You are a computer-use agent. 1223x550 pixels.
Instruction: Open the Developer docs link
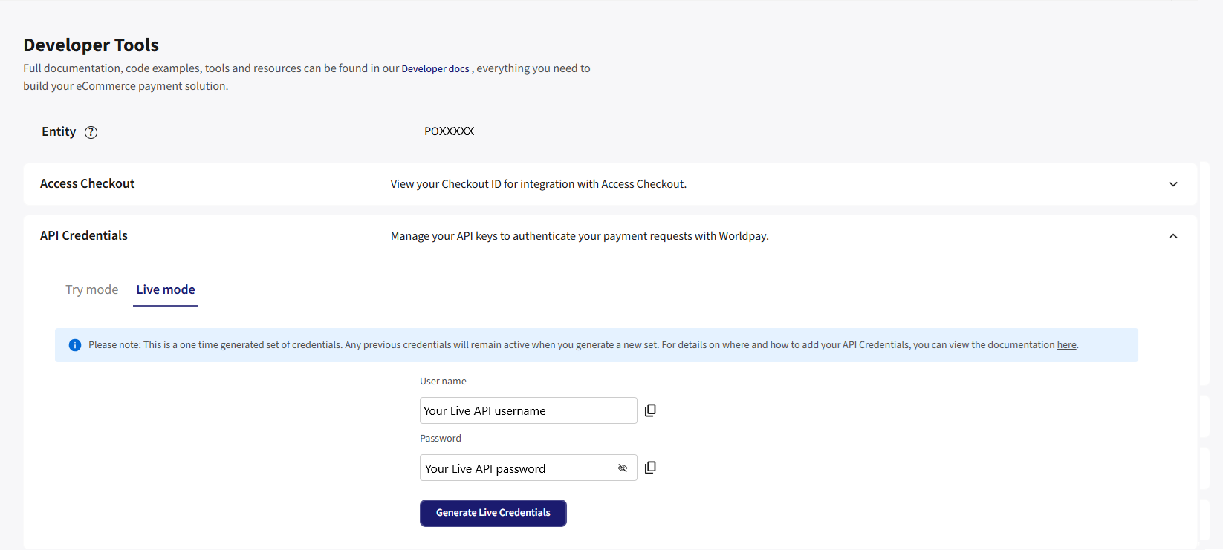(x=435, y=69)
